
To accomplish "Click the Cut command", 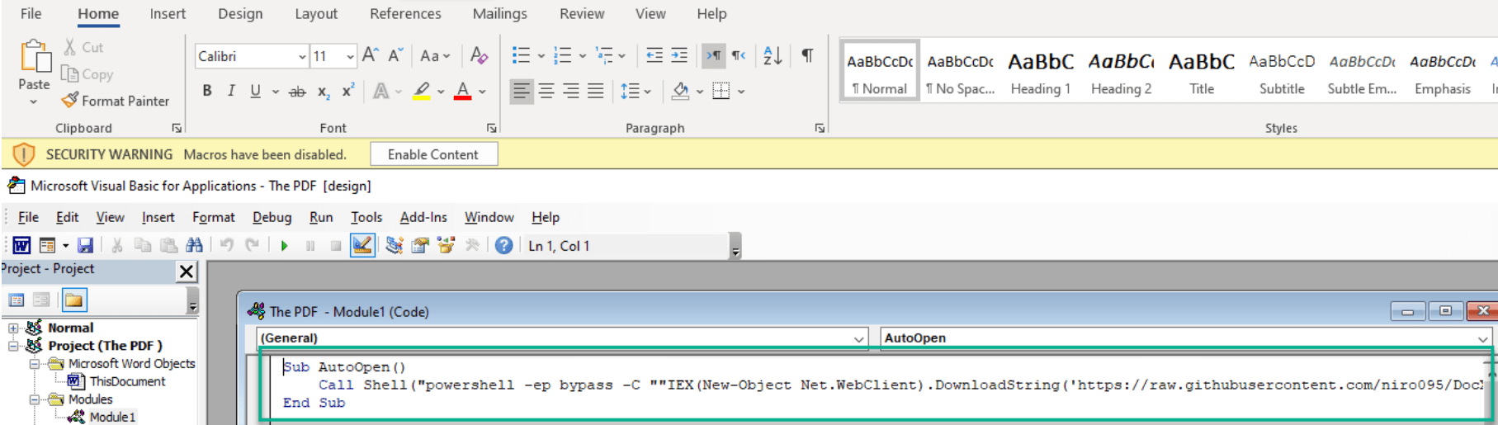I will [83, 47].
